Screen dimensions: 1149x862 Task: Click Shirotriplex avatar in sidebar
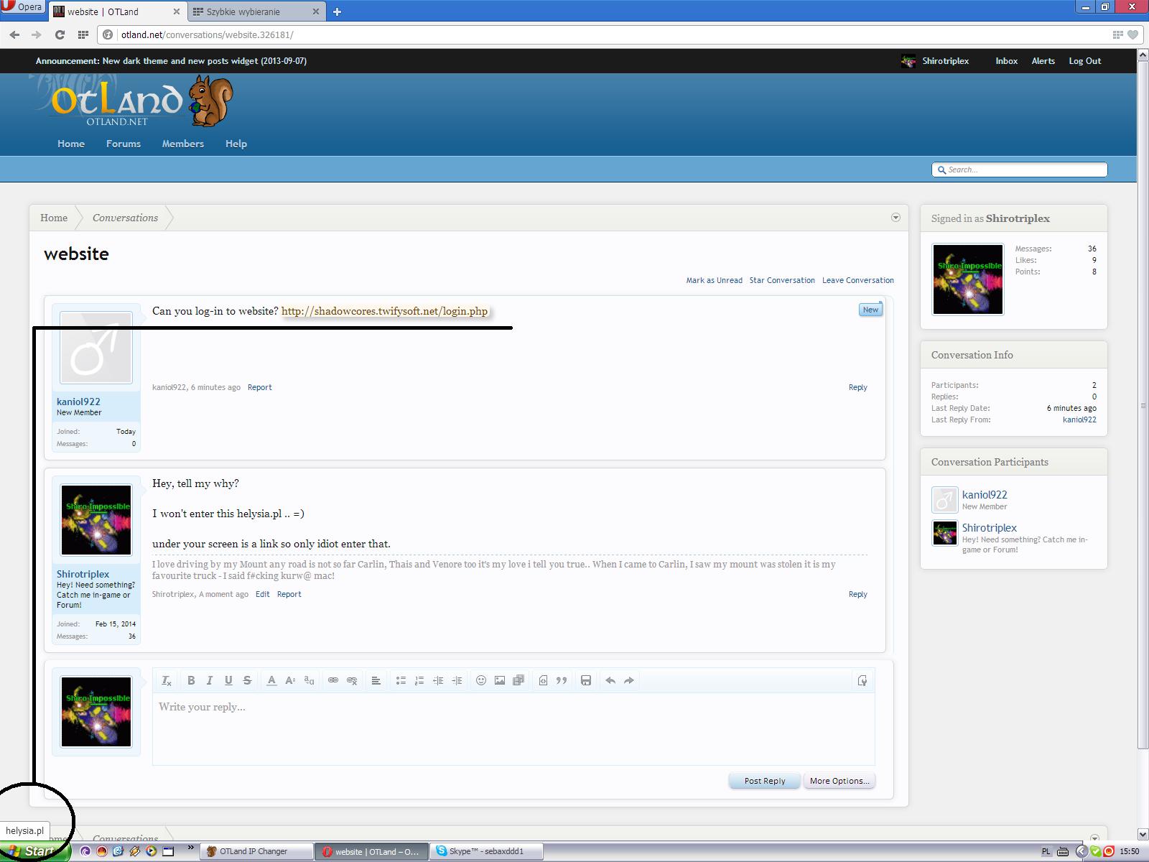[968, 279]
